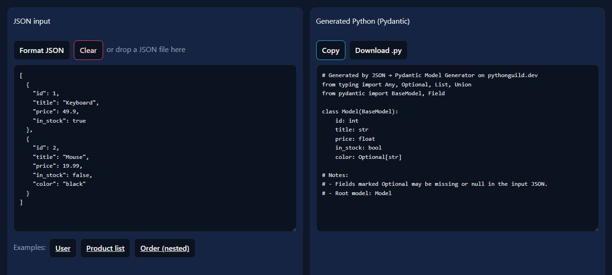Focus the JSON input text area
This screenshot has width=612, height=275.
(x=155, y=148)
